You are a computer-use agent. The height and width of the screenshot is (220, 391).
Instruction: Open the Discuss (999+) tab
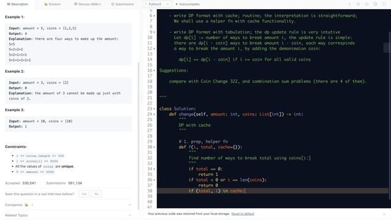[x=87, y=4]
